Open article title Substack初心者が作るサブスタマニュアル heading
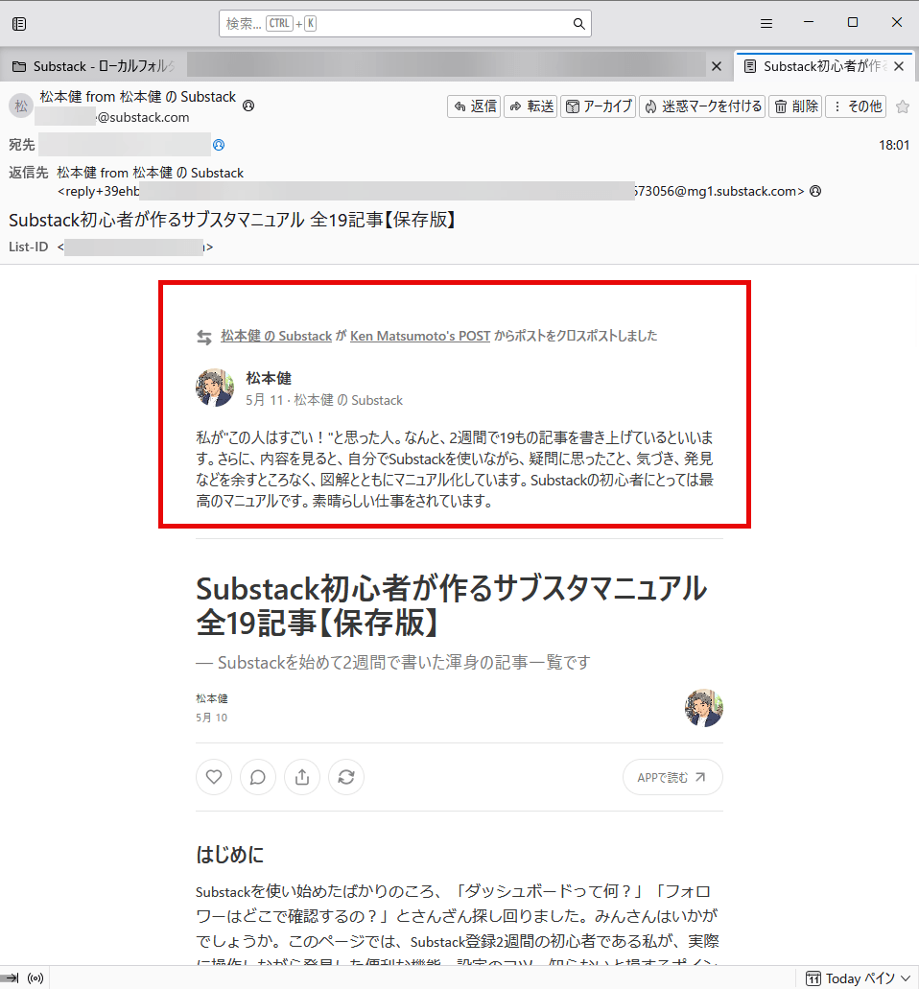Image resolution: width=919 pixels, height=989 pixels. click(452, 605)
